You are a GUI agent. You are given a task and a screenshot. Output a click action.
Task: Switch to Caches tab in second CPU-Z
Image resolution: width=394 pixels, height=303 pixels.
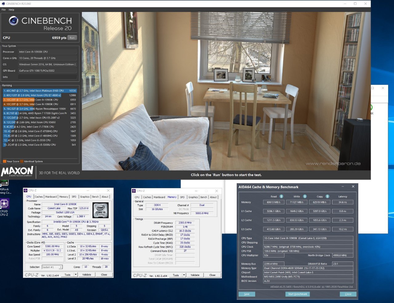tap(147, 197)
